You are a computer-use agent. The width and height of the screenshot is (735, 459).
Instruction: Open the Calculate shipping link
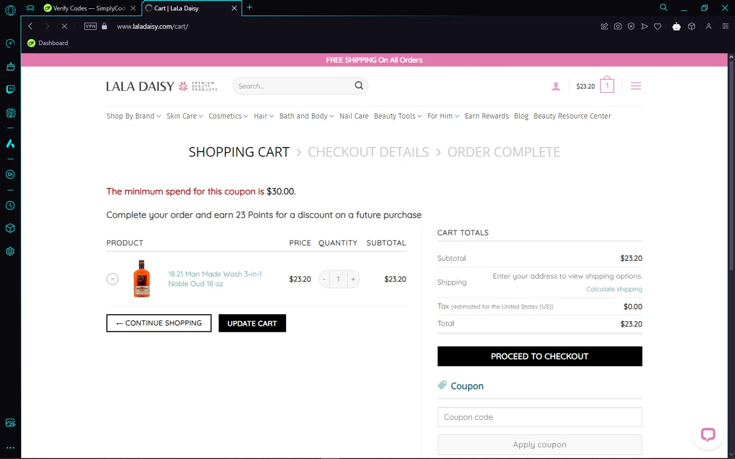(614, 289)
